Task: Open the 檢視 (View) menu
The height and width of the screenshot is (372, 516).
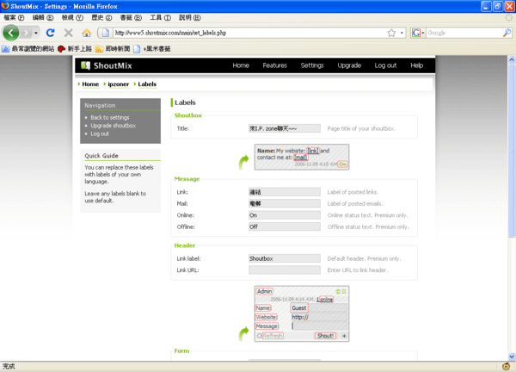Action: [x=72, y=17]
